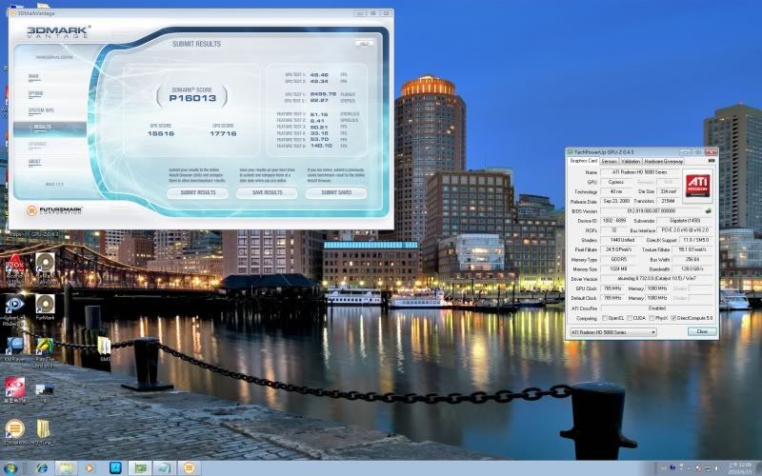Click the CPU score value 17716
The height and width of the screenshot is (476, 762).
(x=223, y=133)
